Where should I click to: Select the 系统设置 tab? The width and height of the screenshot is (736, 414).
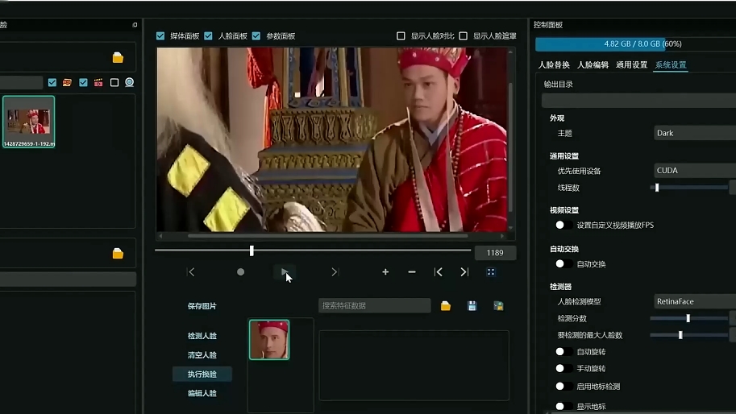click(x=671, y=65)
